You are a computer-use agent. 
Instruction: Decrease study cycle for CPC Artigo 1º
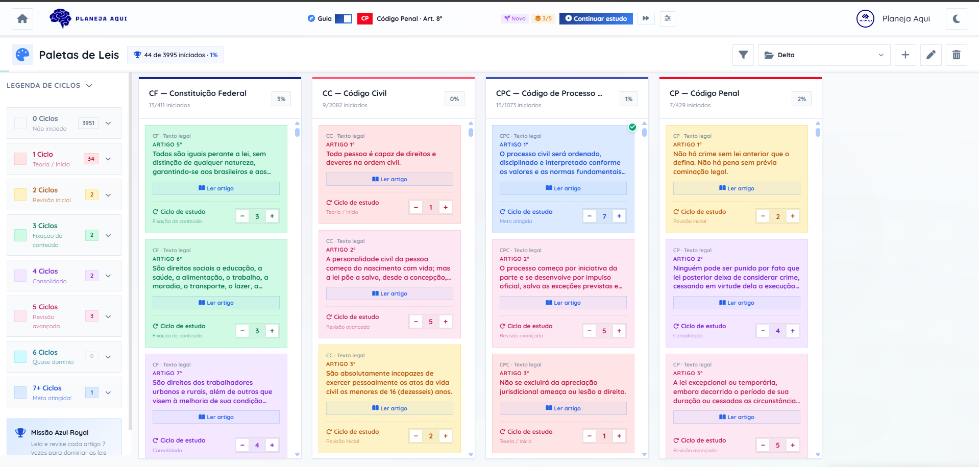[x=590, y=216]
